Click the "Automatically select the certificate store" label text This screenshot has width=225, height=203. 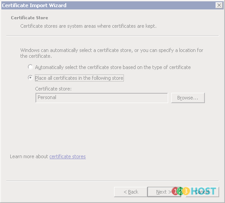(113, 67)
